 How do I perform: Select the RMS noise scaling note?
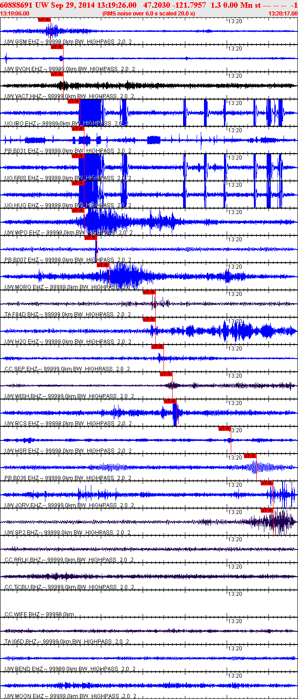point(149,14)
